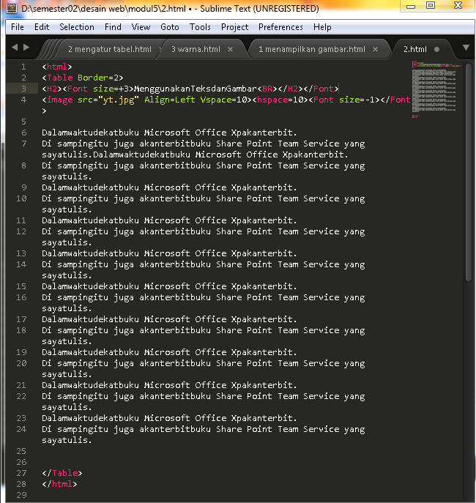
Task: Go to previous tab with left arrow
Action: [15, 48]
